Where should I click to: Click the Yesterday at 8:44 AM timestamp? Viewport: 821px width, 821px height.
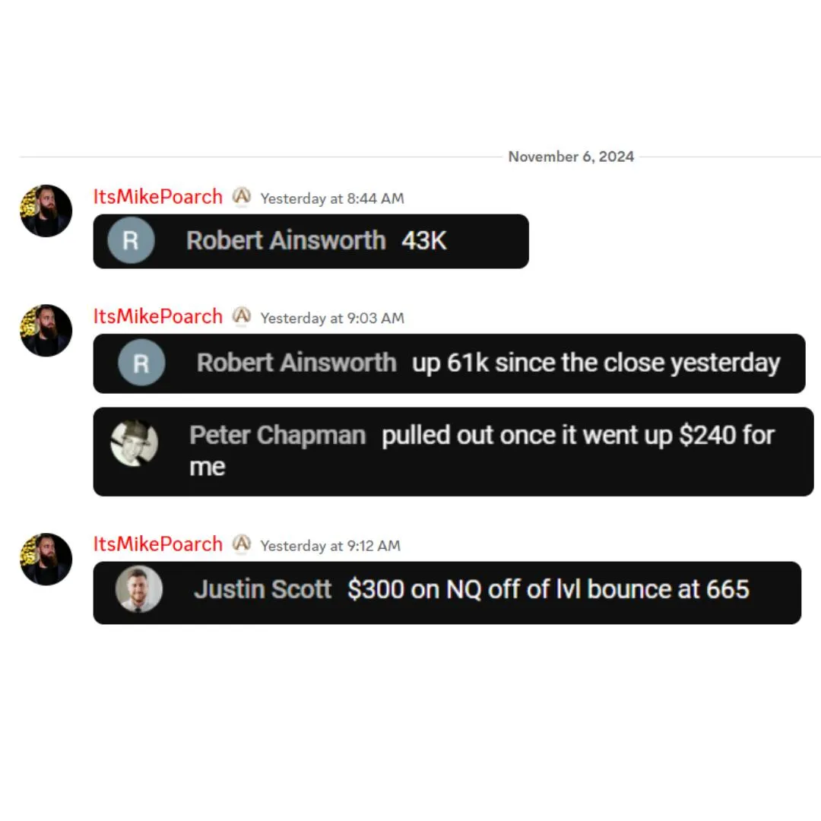(332, 198)
